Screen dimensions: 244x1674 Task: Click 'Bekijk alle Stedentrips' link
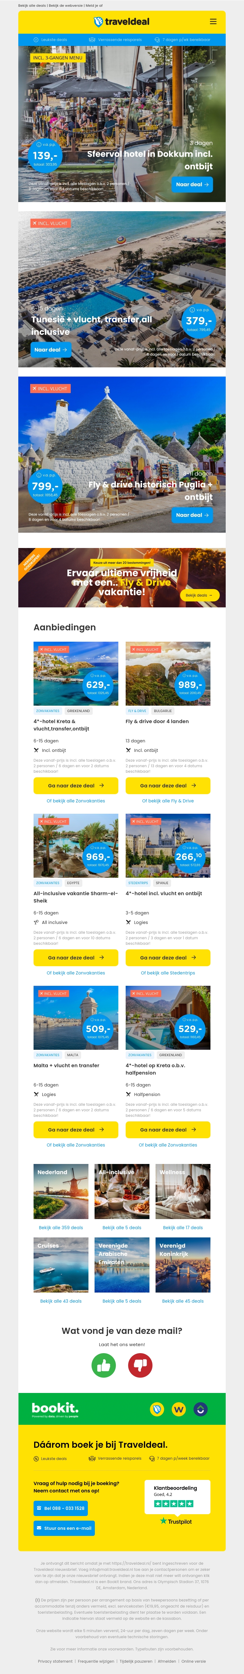pyautogui.click(x=168, y=973)
